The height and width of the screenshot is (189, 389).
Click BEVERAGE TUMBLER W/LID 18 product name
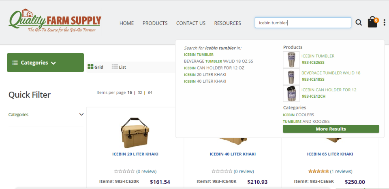[331, 73]
